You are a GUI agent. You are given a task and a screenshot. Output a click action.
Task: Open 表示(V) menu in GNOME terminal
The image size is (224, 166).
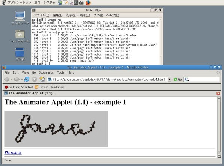(x=71, y=15)
